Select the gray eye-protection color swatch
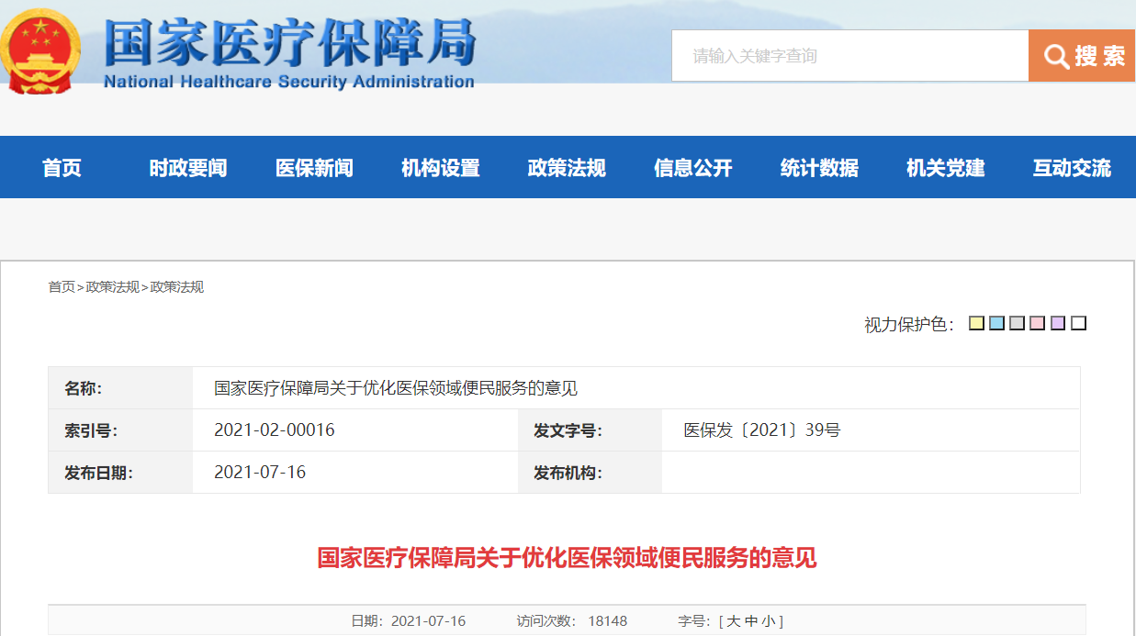 pyautogui.click(x=1018, y=323)
